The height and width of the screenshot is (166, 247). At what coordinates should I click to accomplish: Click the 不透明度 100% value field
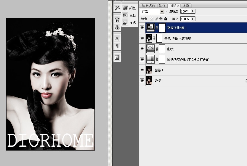(186, 11)
